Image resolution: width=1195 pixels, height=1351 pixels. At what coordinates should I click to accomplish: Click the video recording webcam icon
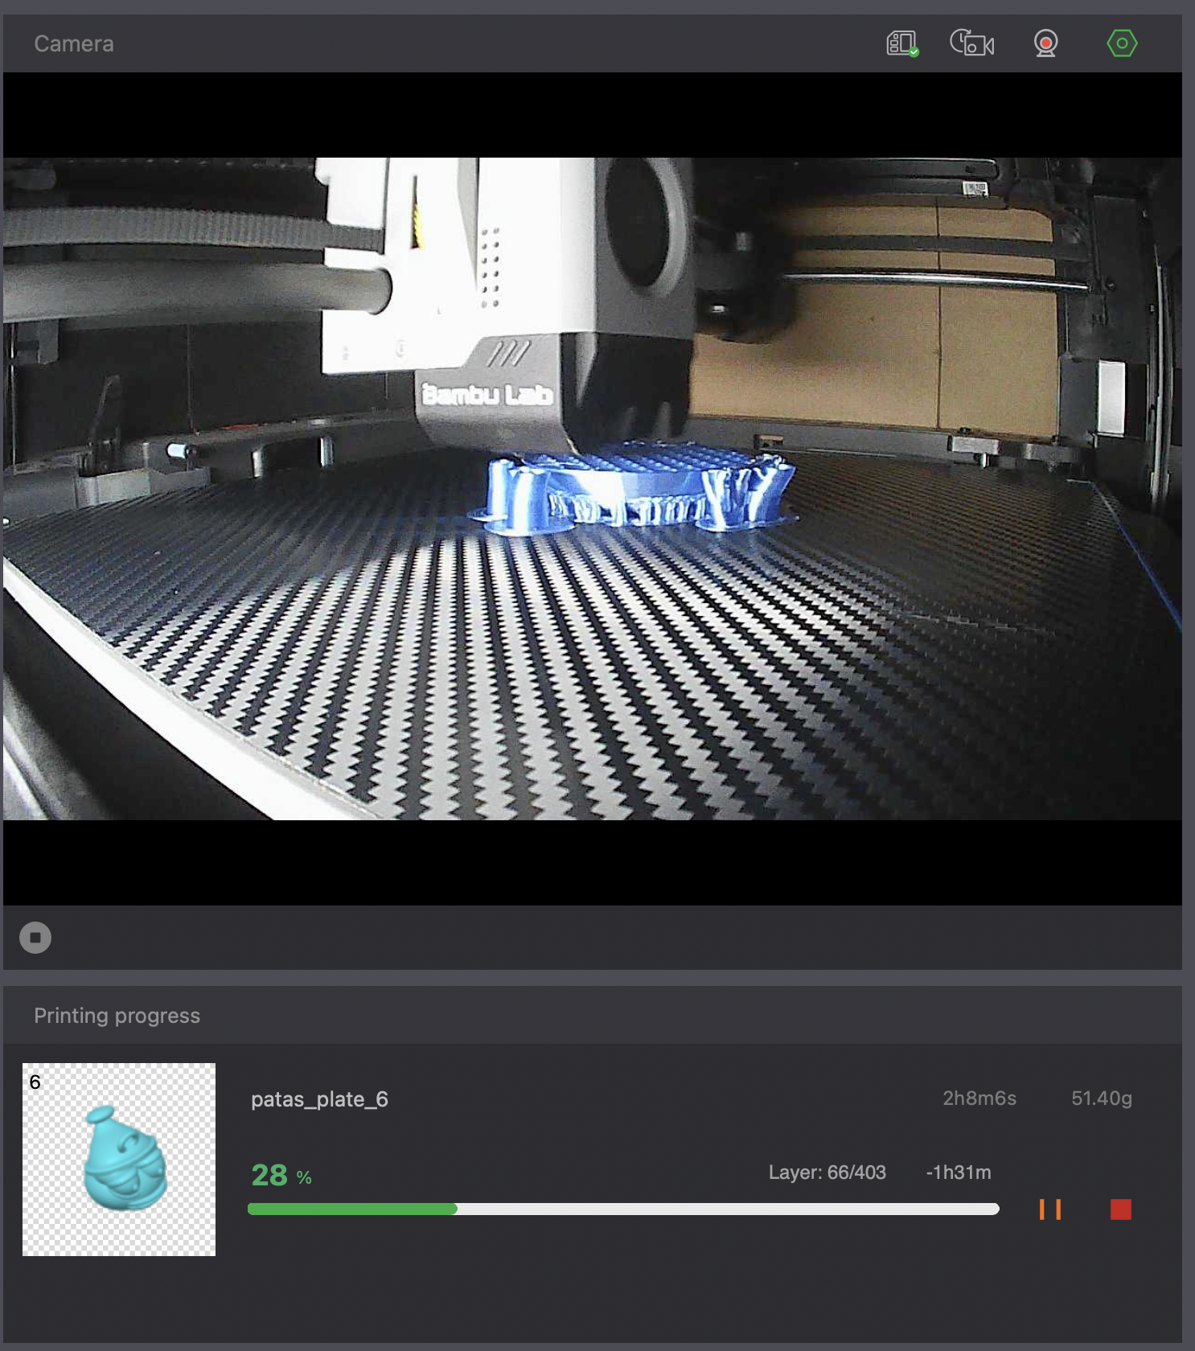coord(1045,43)
